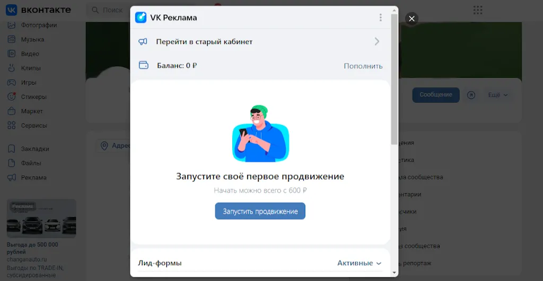The height and width of the screenshot is (281, 543).
Task: Open the apps grid icon in header
Action: [x=477, y=10]
